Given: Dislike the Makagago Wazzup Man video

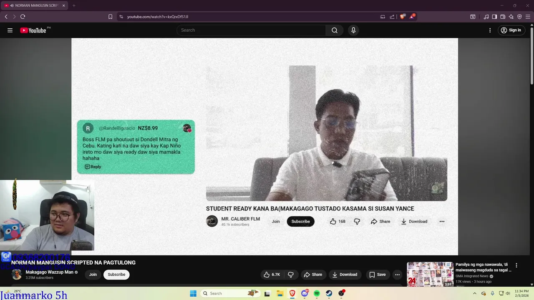Looking at the screenshot, I should [x=291, y=275].
